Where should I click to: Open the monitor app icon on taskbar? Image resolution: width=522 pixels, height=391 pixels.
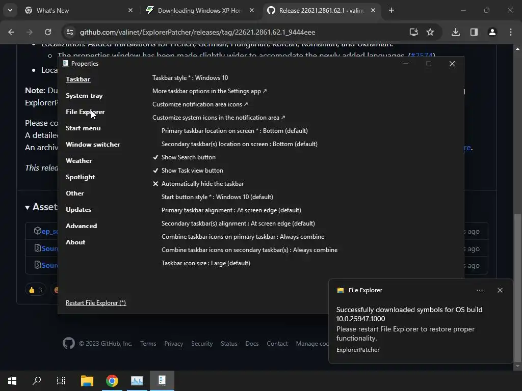(x=137, y=380)
